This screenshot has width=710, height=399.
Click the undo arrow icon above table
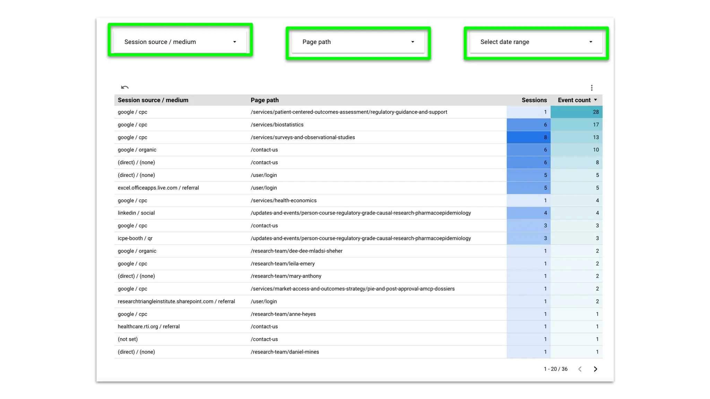[x=125, y=87]
